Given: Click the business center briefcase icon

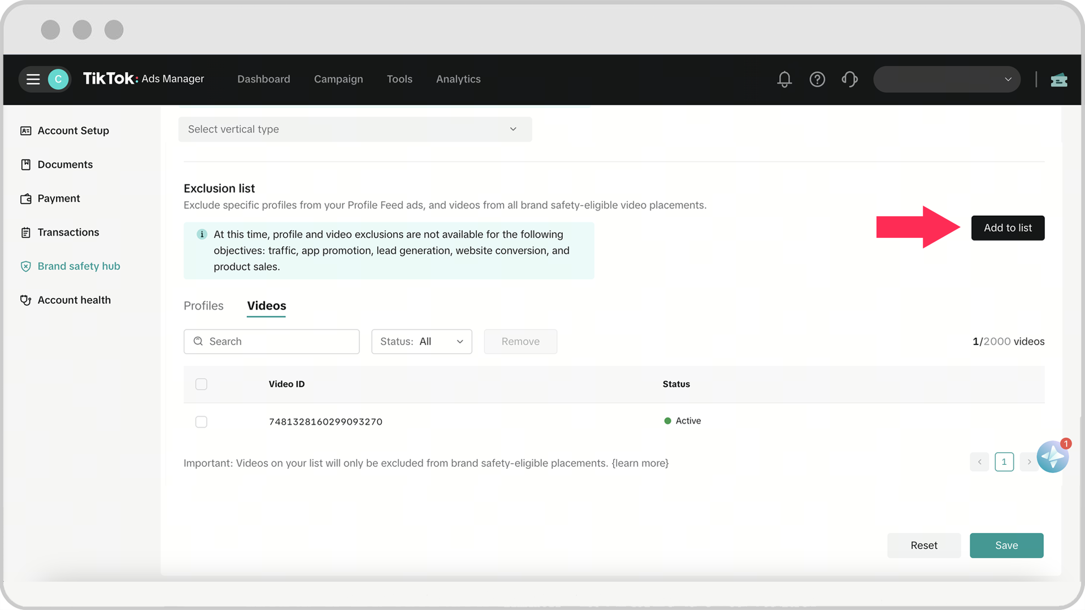Looking at the screenshot, I should tap(1059, 80).
